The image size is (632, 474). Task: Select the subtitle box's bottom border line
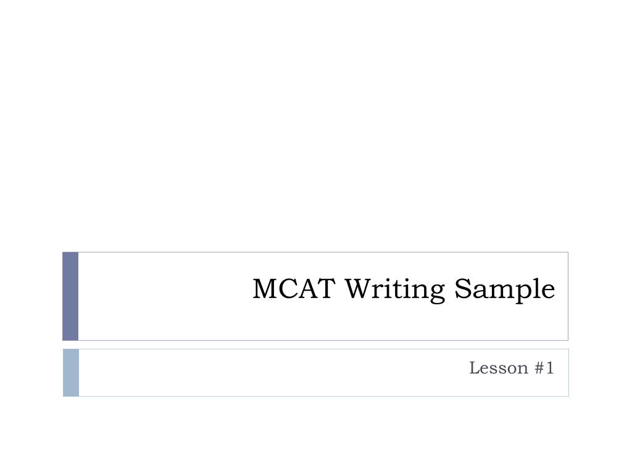click(x=323, y=396)
